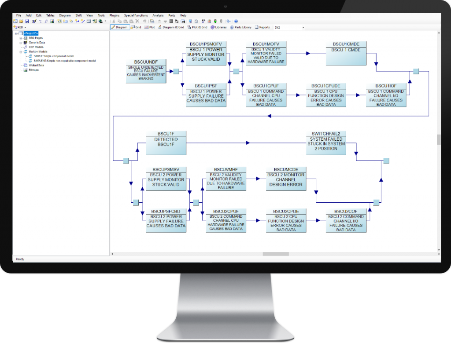The image size is (451, 343).
Task: Open the Reports panel
Action: coord(262,27)
